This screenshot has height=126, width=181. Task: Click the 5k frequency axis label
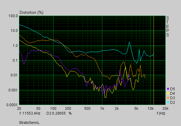click(136, 109)
